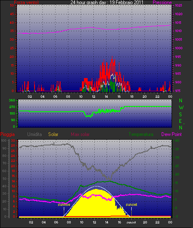193x228 pixels.
Task: Click the E wind direction letter
Action: (x=181, y=121)
